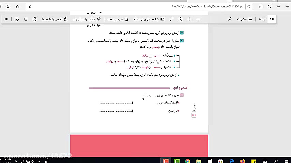Open the yellow Sticky Notes taskbar icon
The height and width of the screenshot is (163, 291).
click(254, 161)
